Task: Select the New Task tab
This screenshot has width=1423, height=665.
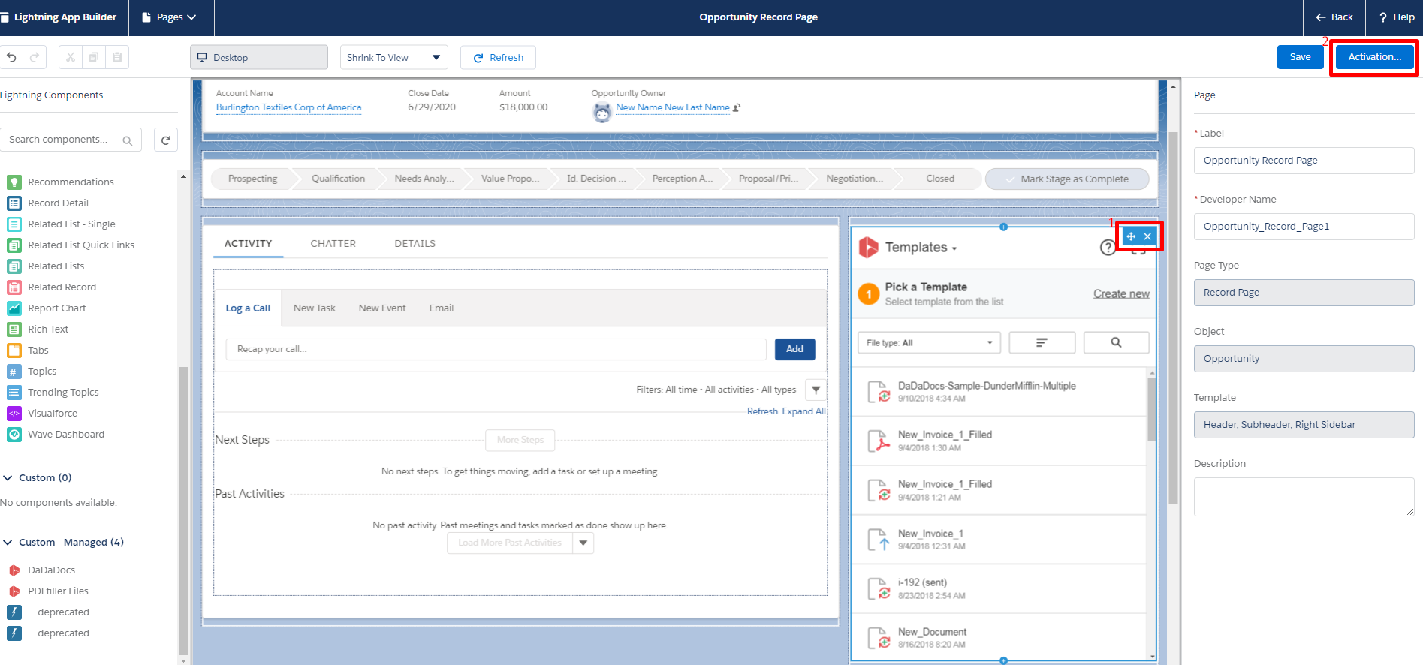Action: (x=315, y=308)
